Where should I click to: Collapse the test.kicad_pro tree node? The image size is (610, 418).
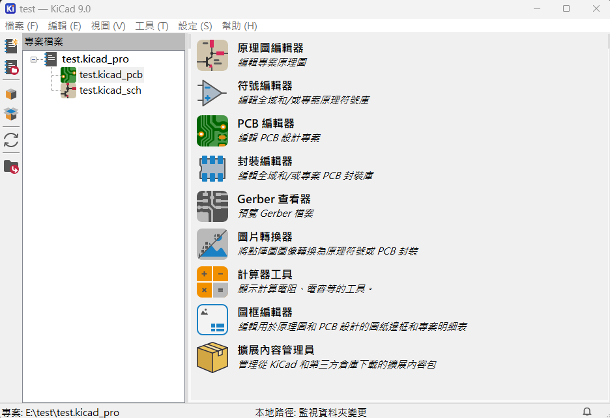(x=33, y=59)
